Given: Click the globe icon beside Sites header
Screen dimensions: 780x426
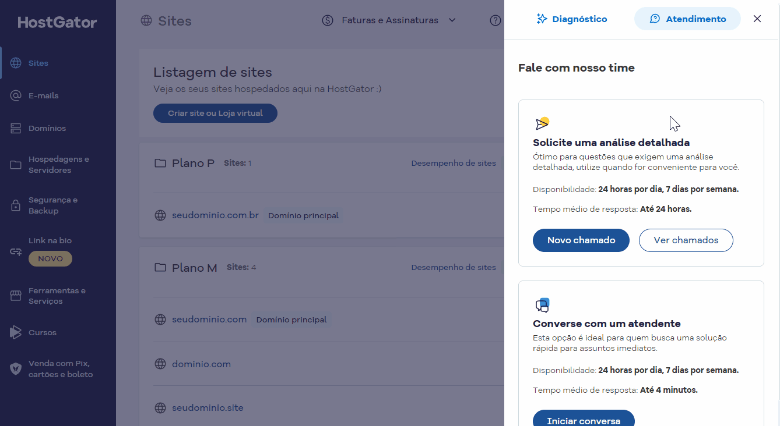Looking at the screenshot, I should (x=146, y=21).
